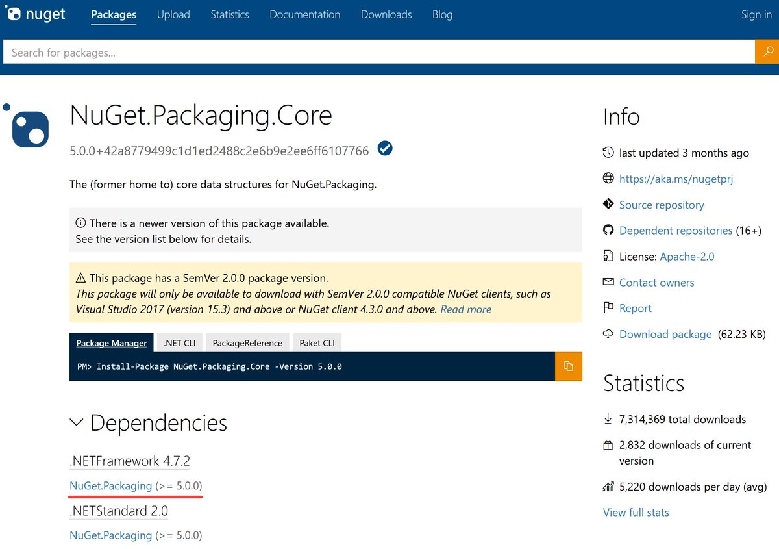Open the Documentation page
Screen dimensions: 779x549
pos(305,14)
